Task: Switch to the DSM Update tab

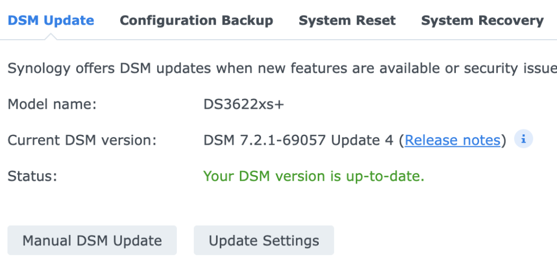Action: tap(51, 21)
